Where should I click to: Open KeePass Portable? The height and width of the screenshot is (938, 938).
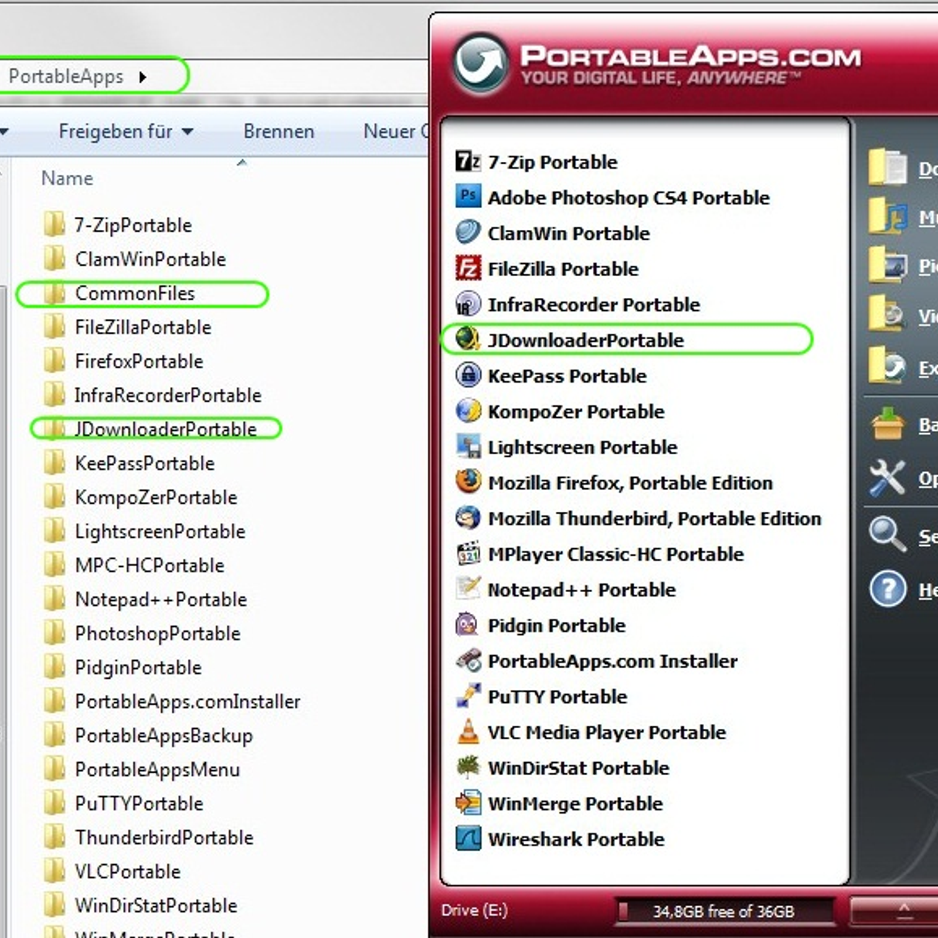pos(550,376)
